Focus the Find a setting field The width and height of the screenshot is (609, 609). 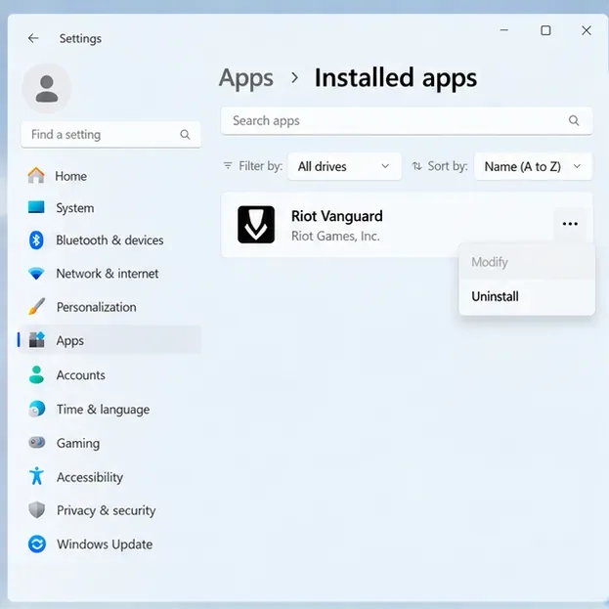pyautogui.click(x=111, y=134)
